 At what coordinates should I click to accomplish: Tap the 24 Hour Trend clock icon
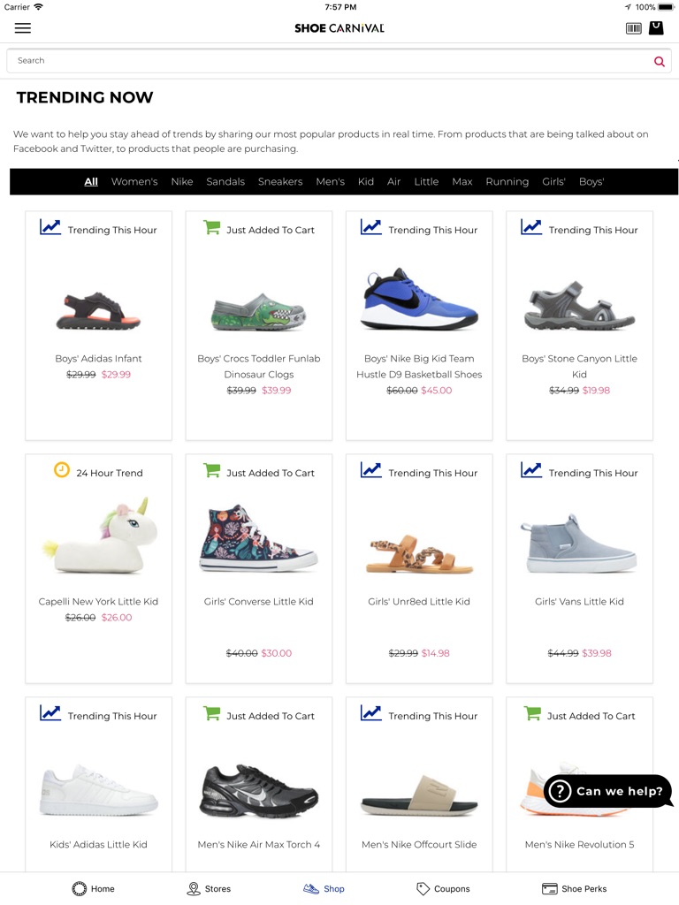pos(61,469)
